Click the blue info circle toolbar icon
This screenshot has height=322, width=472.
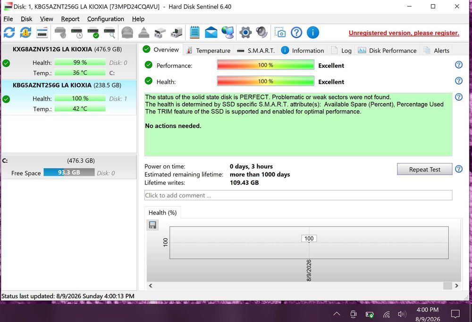(313, 32)
